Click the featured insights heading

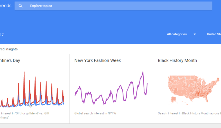[9, 49]
